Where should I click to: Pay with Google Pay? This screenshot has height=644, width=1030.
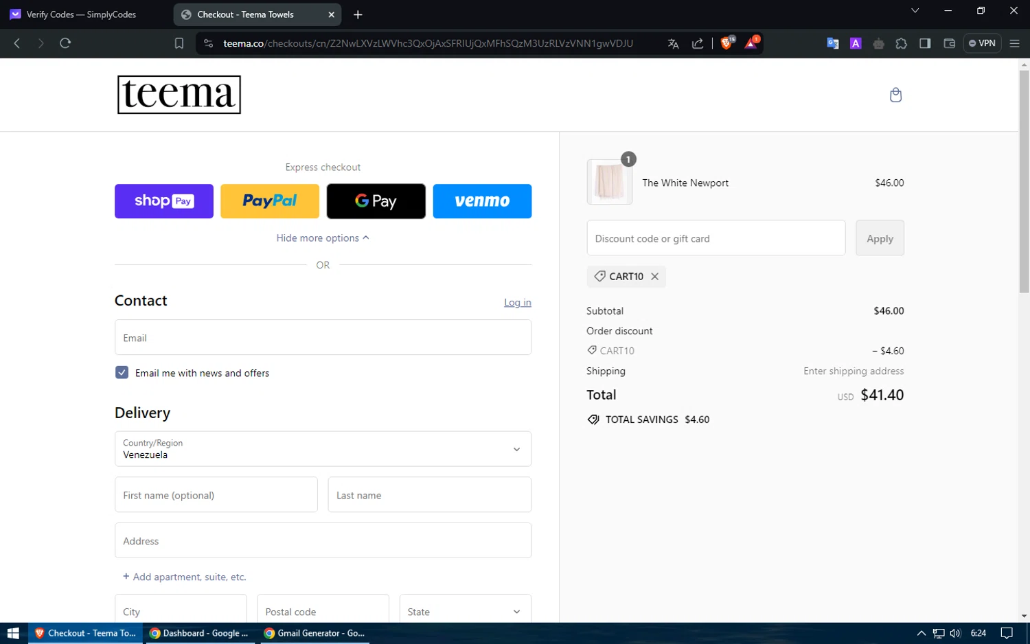tap(376, 201)
